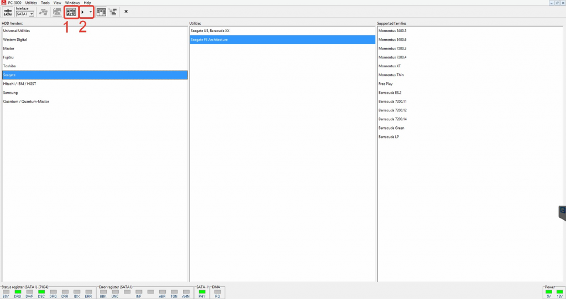This screenshot has height=299, width=566.
Task: Click the SATA1 port icon in toolbar
Action: coord(8,12)
